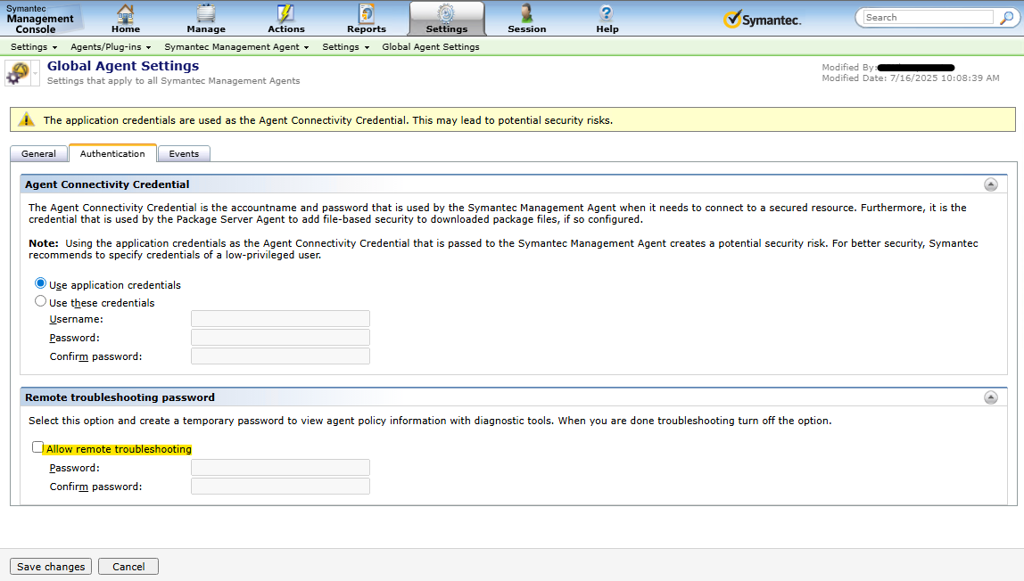
Task: Click the Username field
Action: coord(280,319)
